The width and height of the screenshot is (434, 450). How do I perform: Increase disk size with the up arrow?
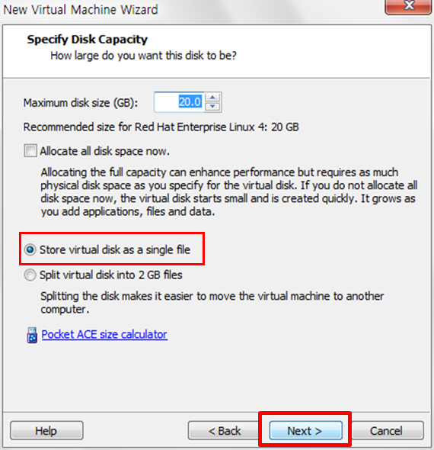pyautogui.click(x=212, y=98)
